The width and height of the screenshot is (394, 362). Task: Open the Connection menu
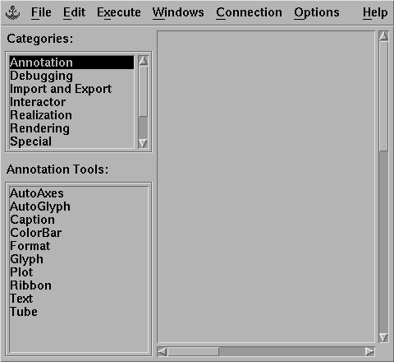point(249,12)
